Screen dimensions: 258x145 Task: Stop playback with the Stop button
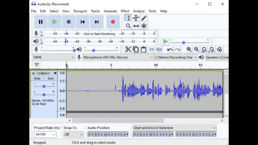[x=69, y=22]
